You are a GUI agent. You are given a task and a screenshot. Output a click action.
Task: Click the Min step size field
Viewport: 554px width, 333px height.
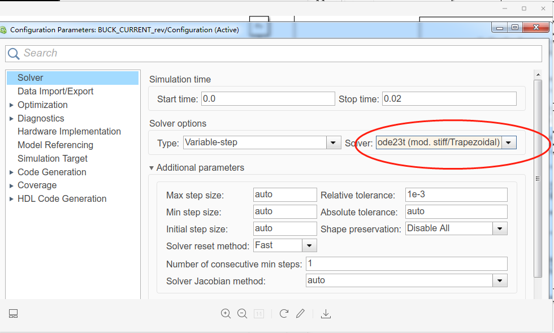(x=285, y=212)
